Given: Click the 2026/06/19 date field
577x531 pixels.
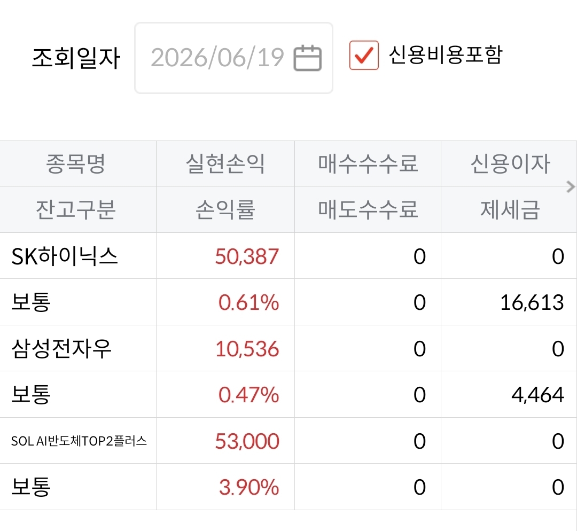Looking at the screenshot, I should tap(233, 58).
